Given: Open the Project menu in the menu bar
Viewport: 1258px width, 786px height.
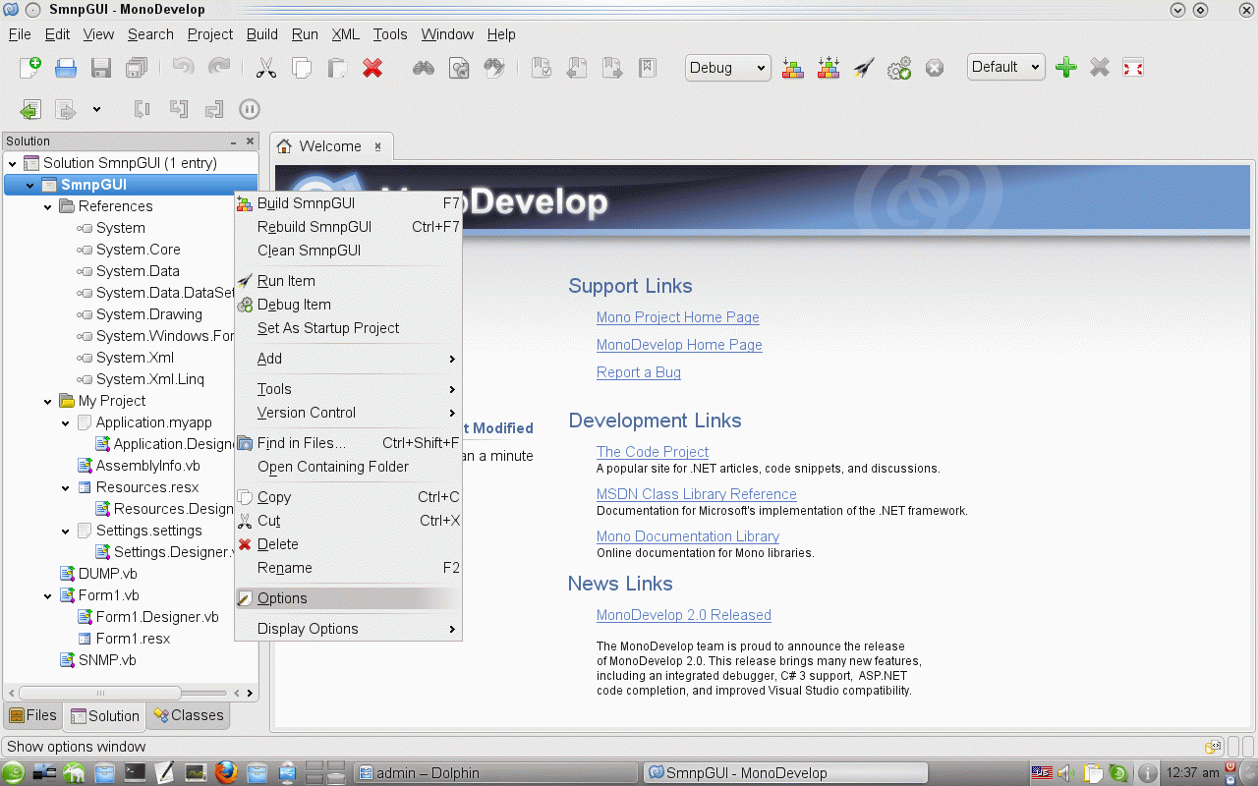Looking at the screenshot, I should click(210, 34).
